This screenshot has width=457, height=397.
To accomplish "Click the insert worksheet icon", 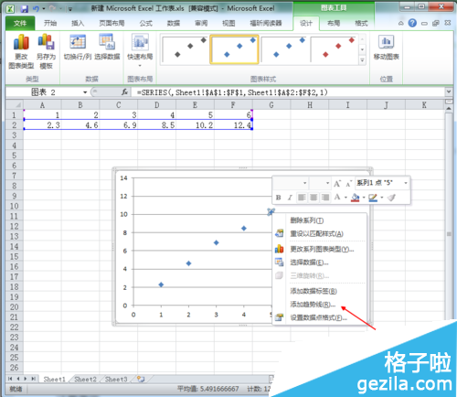I will pos(141,379).
